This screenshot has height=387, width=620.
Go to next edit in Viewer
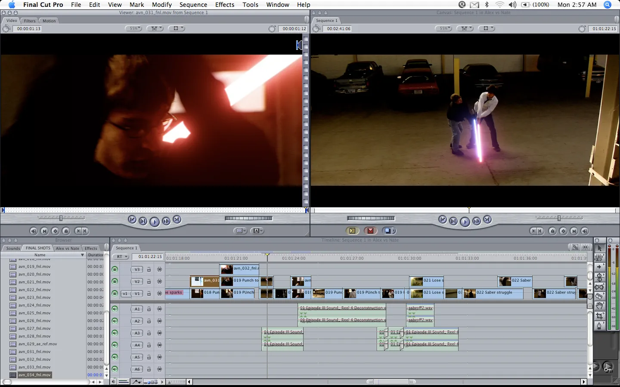coord(177,220)
